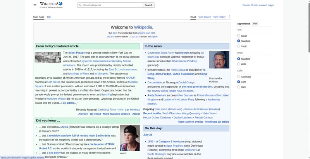Click the Wikipedia logo
This screenshot has width=310, height=159.
[51, 5]
